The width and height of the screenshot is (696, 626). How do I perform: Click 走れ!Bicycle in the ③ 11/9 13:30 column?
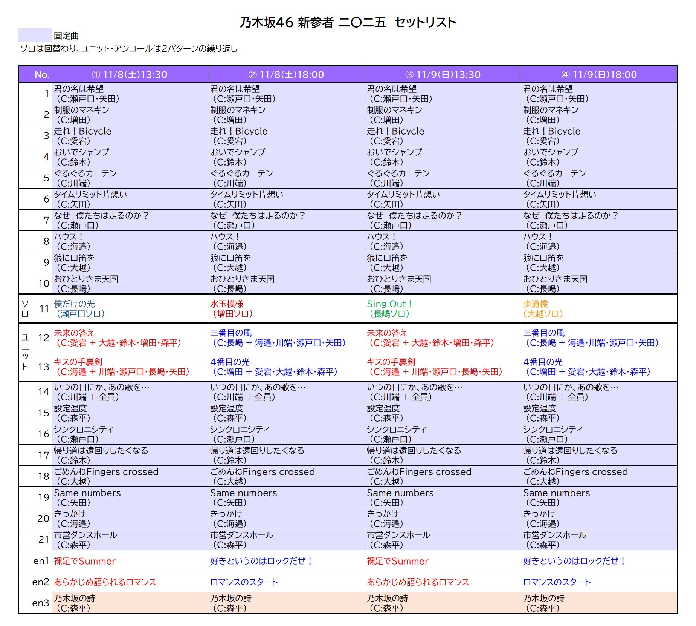tap(443, 136)
